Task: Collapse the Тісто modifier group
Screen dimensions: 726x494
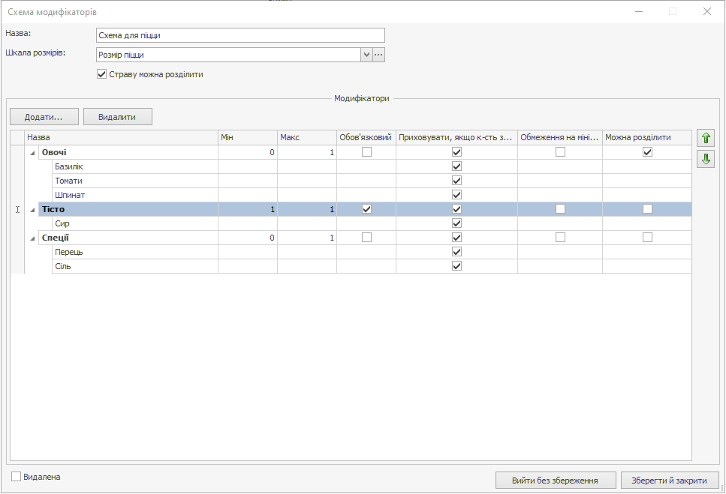Action: [x=32, y=210]
